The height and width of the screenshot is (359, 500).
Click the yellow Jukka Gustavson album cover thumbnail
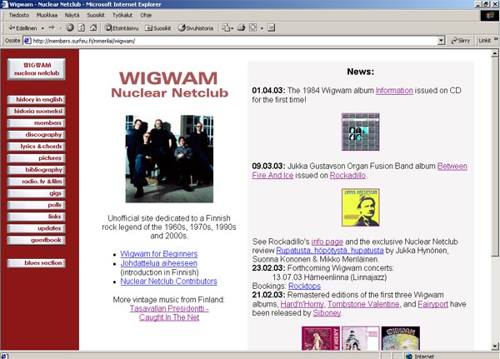(x=360, y=207)
